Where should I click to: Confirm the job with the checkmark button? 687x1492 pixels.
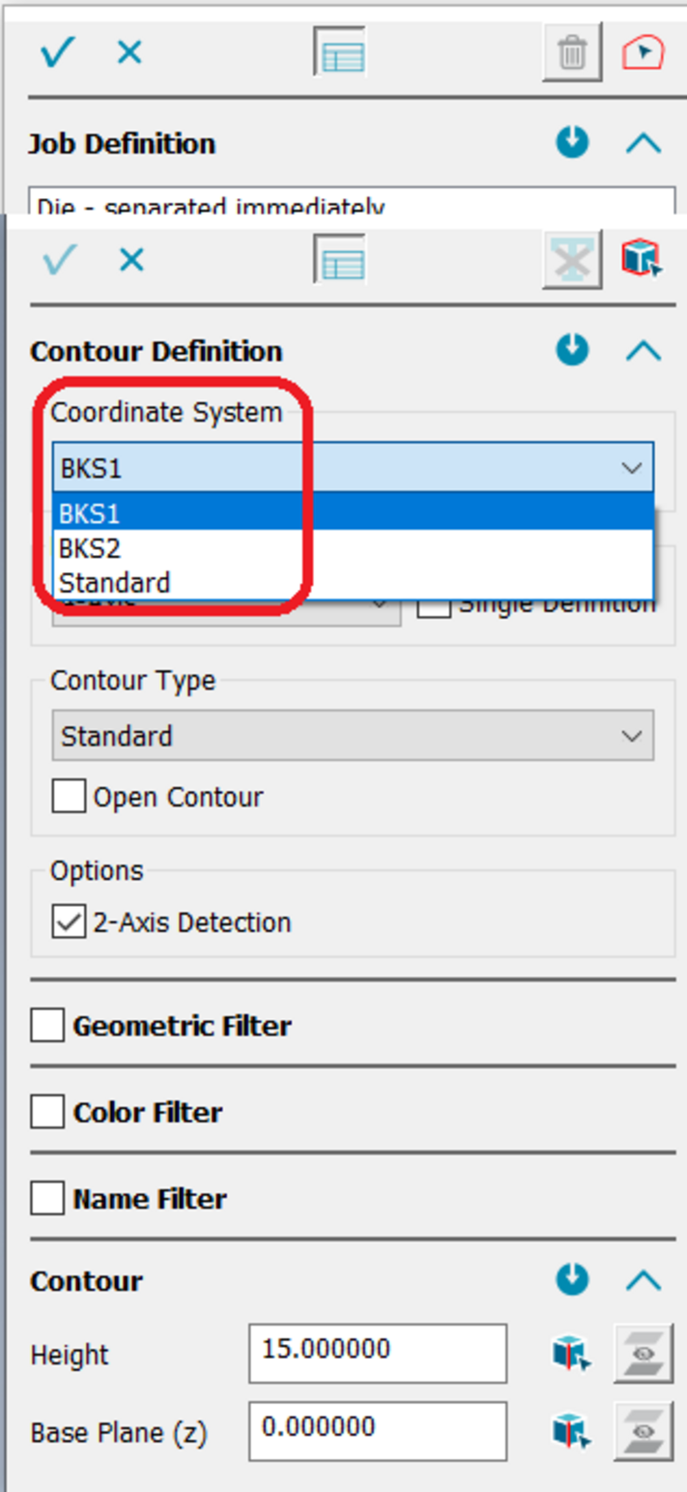click(x=57, y=52)
